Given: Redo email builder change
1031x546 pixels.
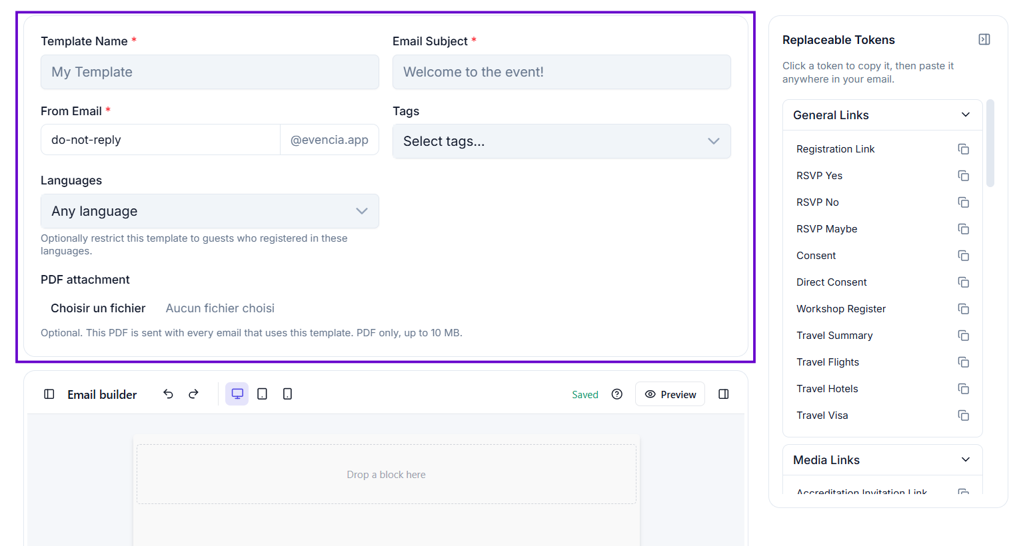Looking at the screenshot, I should (193, 394).
